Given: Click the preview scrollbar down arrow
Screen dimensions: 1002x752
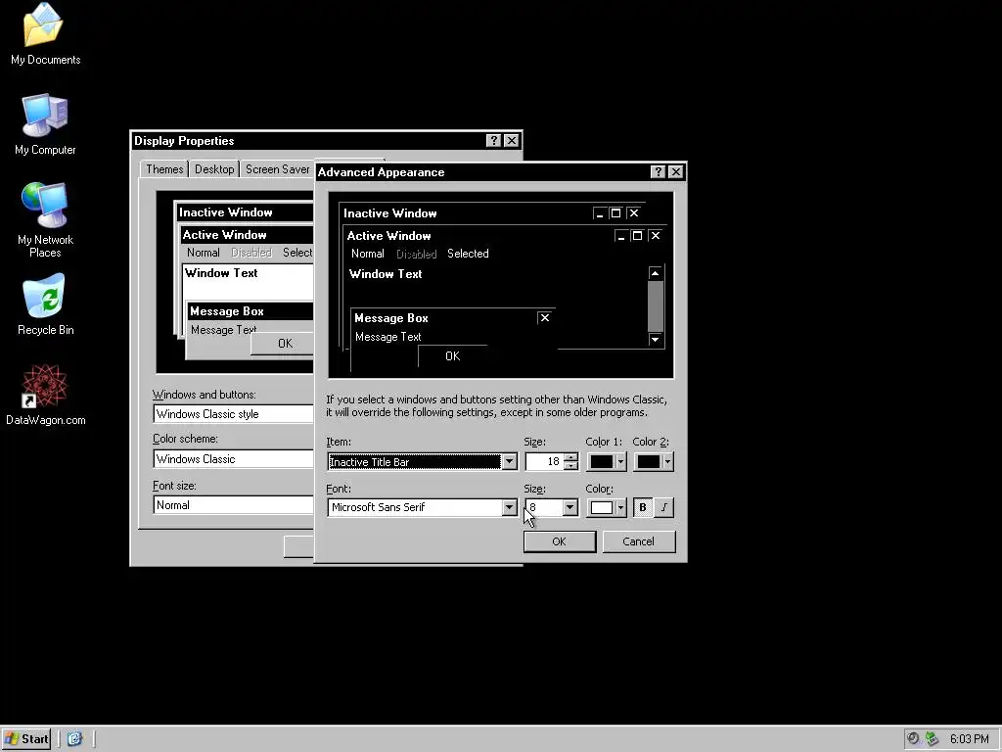Looking at the screenshot, I should pos(655,340).
